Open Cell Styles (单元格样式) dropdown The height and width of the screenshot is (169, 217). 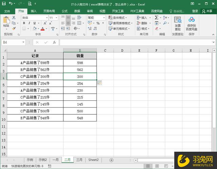[x=119, y=29]
